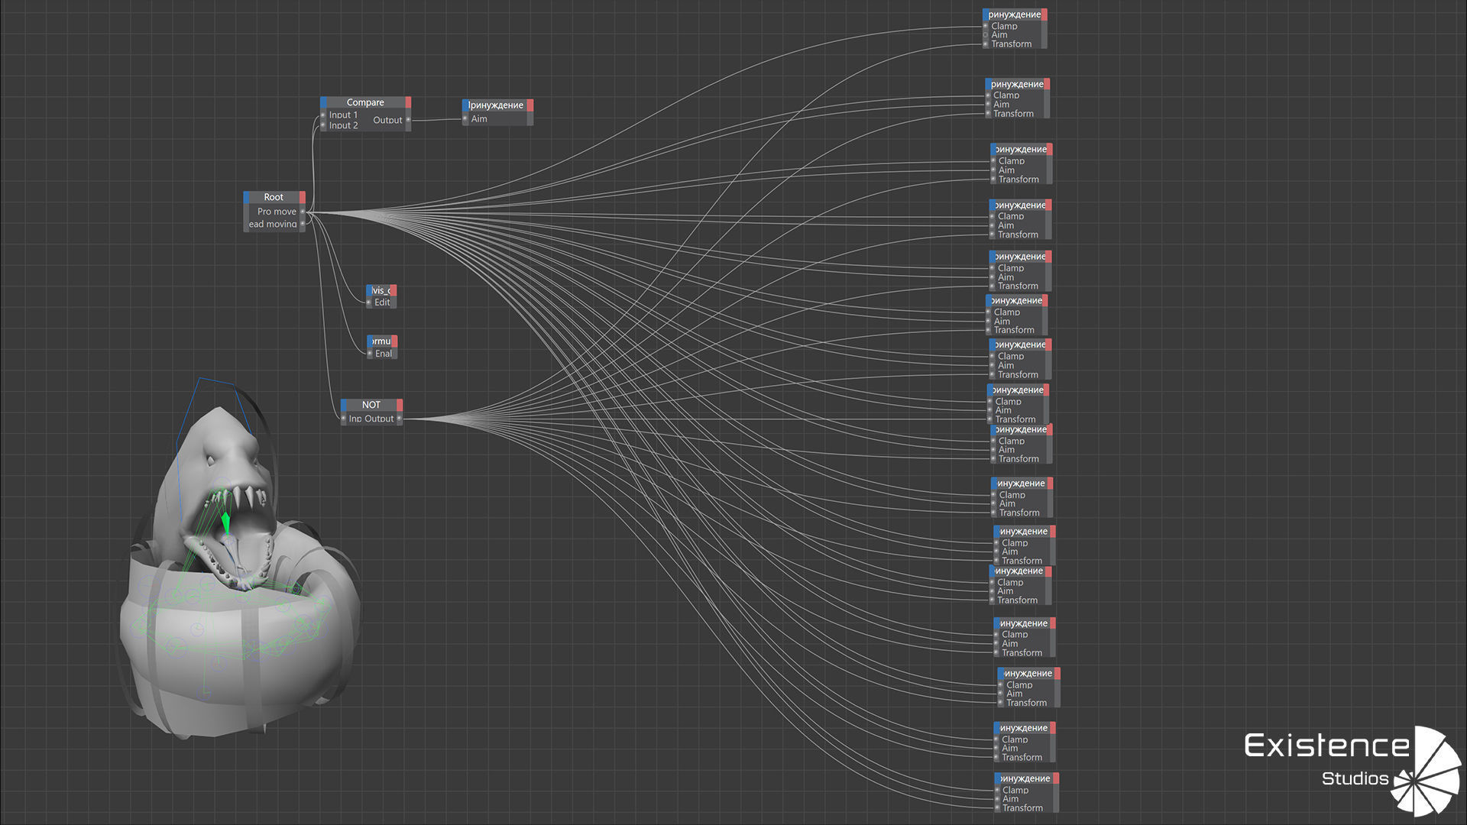Click the NOT node's red output corner
Image resolution: width=1467 pixels, height=825 pixels.
coord(400,405)
